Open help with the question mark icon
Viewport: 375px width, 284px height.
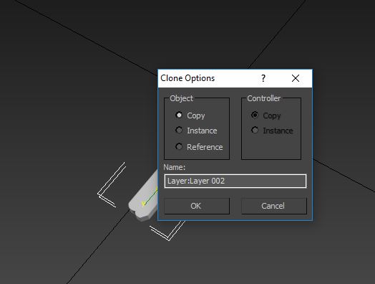263,78
